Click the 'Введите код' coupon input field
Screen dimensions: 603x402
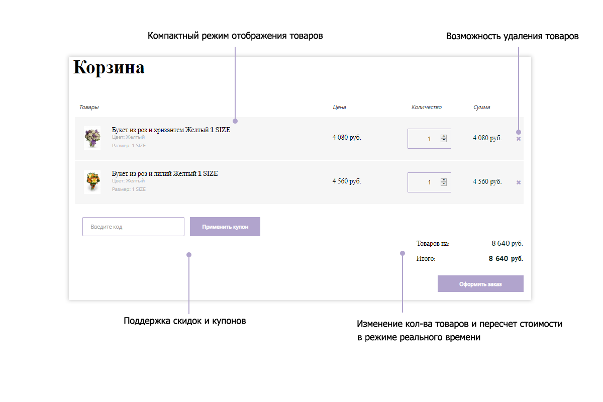133,227
